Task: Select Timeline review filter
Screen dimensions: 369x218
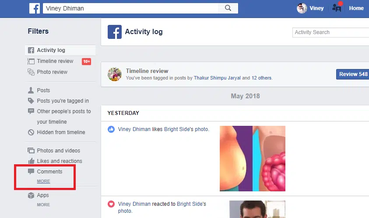Action: coord(55,61)
